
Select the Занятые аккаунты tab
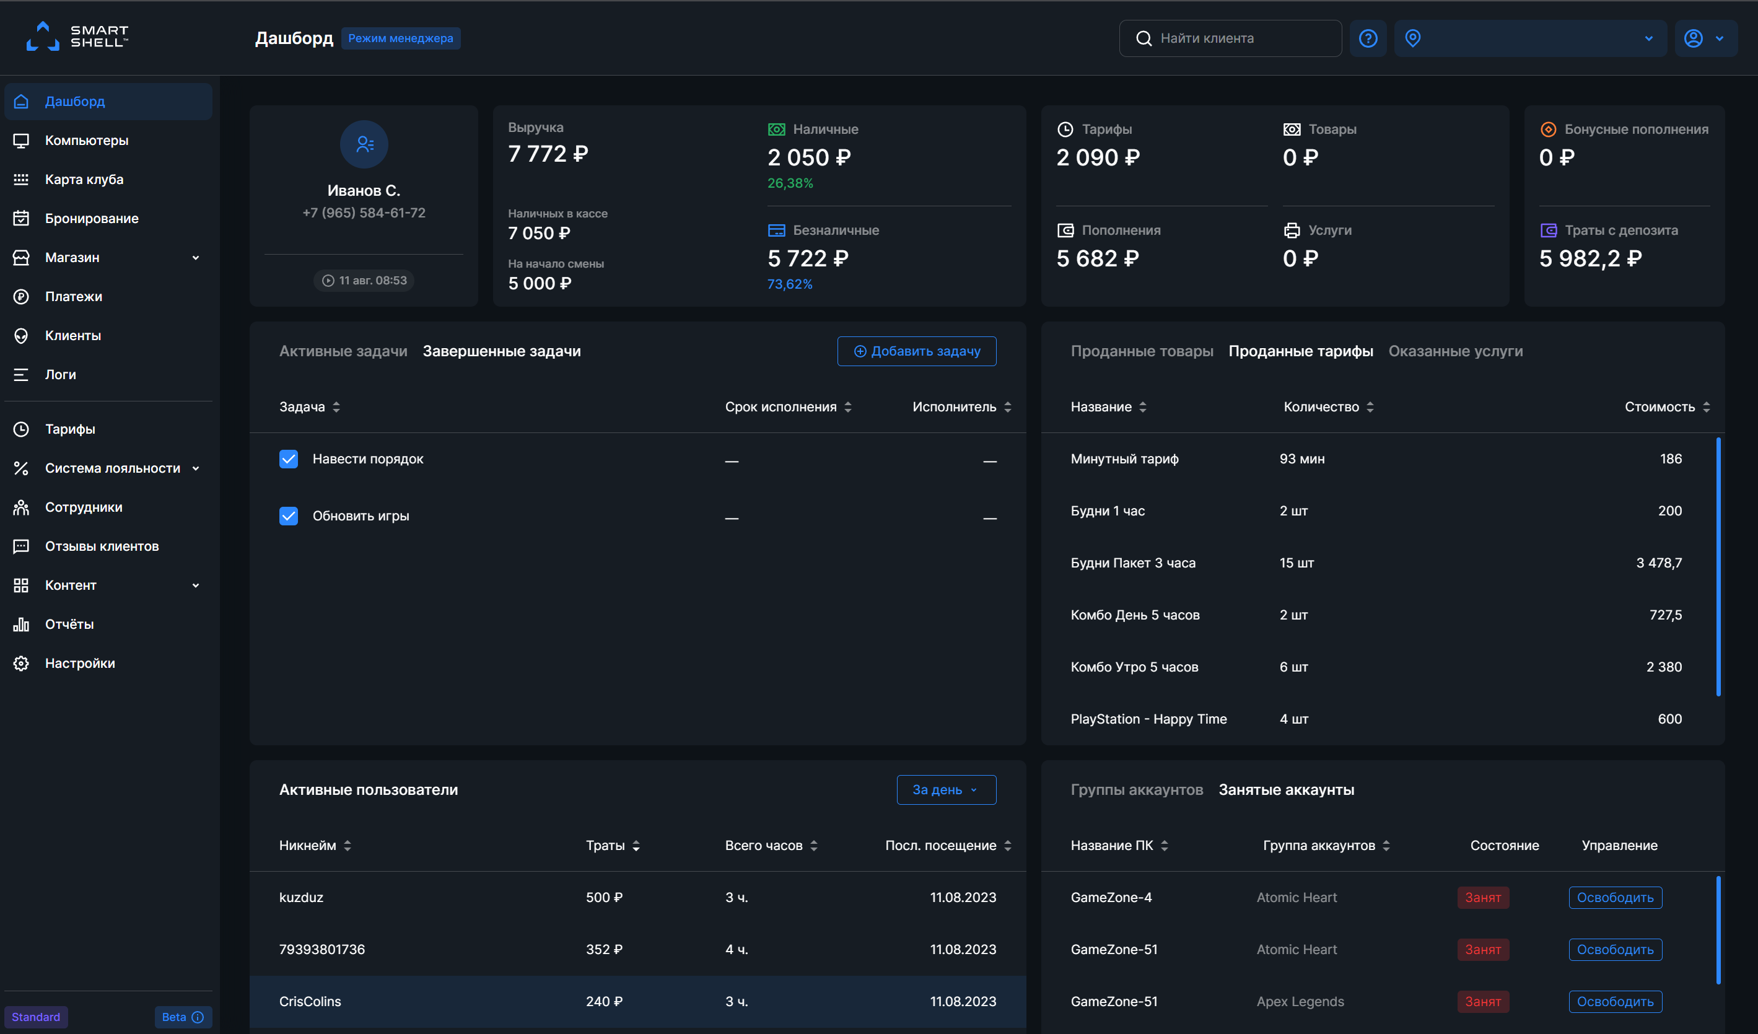coord(1286,790)
